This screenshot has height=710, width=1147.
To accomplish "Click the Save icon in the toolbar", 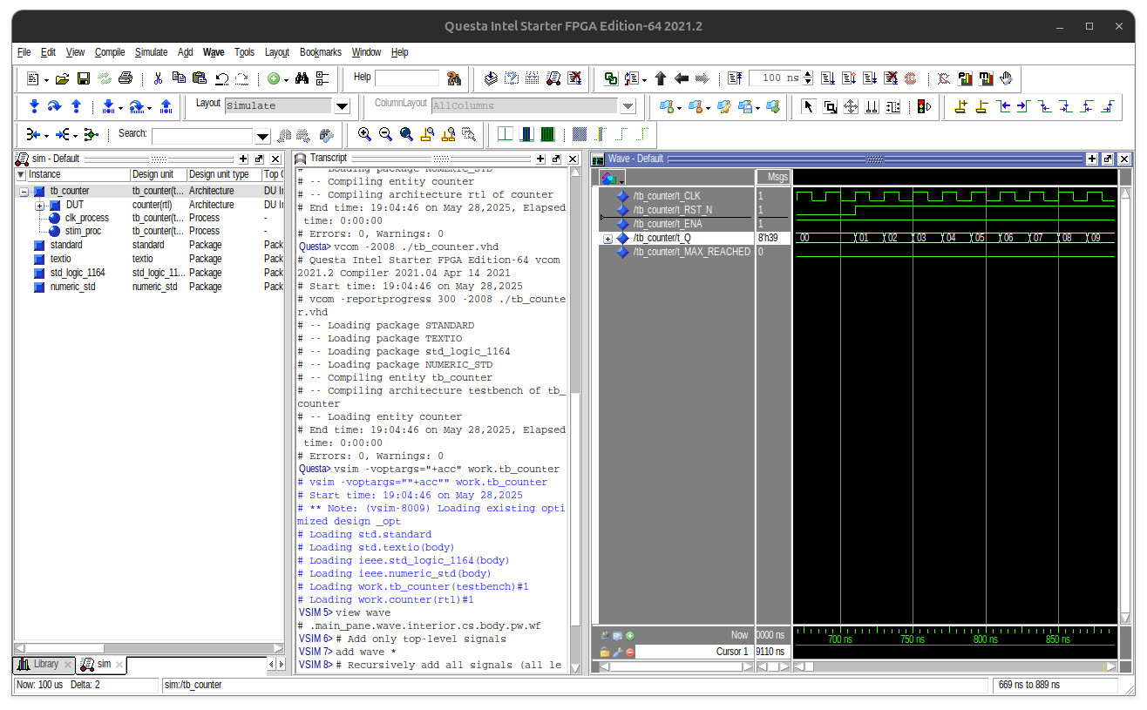I will click(84, 78).
